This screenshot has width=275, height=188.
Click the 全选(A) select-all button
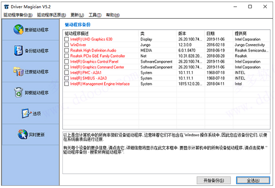(253, 180)
